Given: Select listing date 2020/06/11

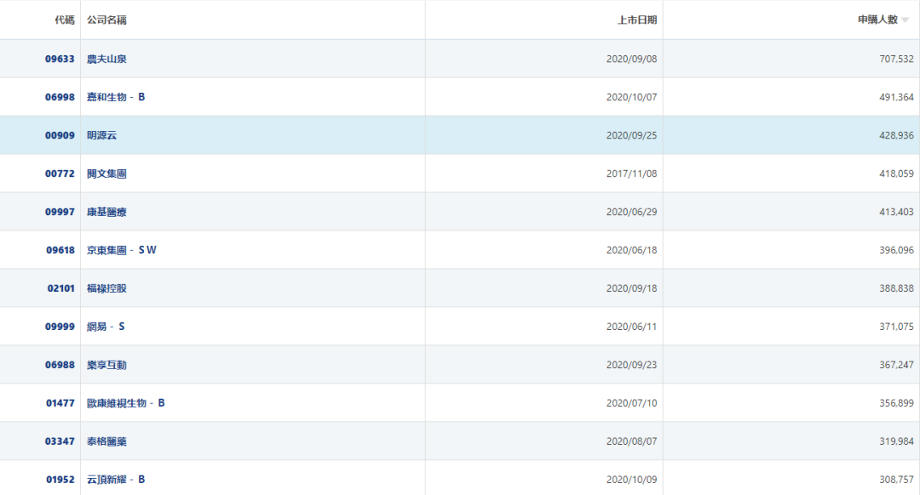Looking at the screenshot, I should (x=631, y=327).
